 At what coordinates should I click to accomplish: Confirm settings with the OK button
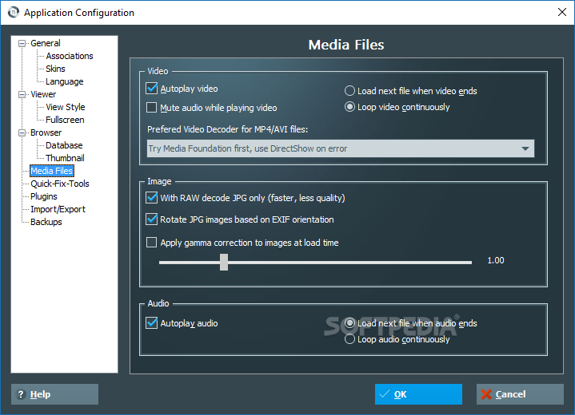(x=418, y=394)
